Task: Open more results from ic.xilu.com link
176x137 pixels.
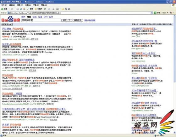Action: pos(12,88)
